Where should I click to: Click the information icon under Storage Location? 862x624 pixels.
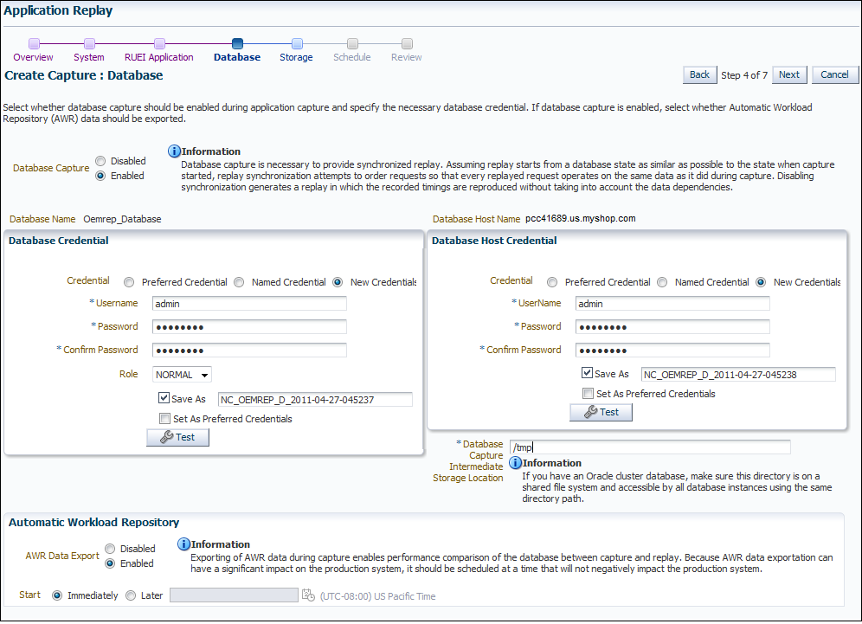pyautogui.click(x=515, y=463)
